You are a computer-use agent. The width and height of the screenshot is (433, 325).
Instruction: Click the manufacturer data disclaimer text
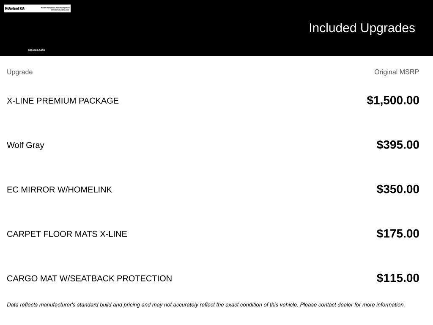(206, 305)
